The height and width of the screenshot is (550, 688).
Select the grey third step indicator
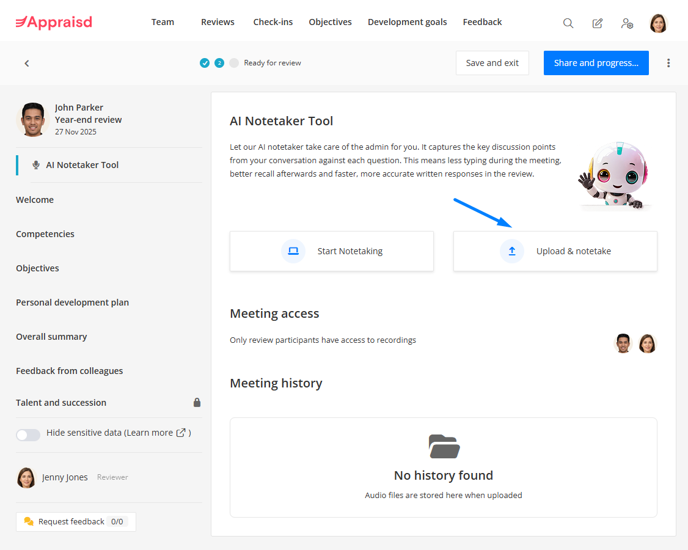click(234, 63)
